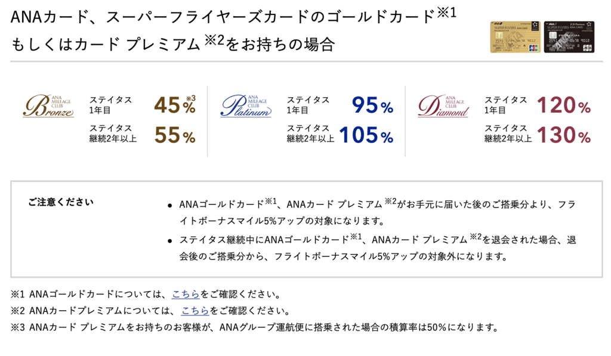Click the ANA Mileage Club Bronze logo
611x356 pixels.
tap(48, 106)
